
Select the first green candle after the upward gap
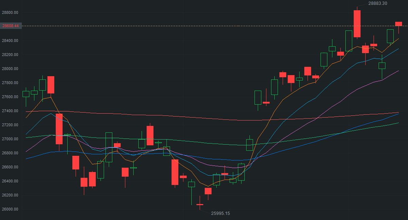[x=258, y=97]
